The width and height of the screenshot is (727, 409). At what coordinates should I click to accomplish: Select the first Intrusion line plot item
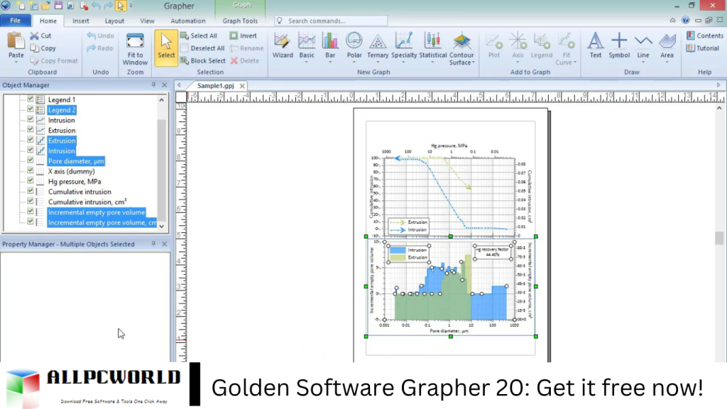(62, 120)
